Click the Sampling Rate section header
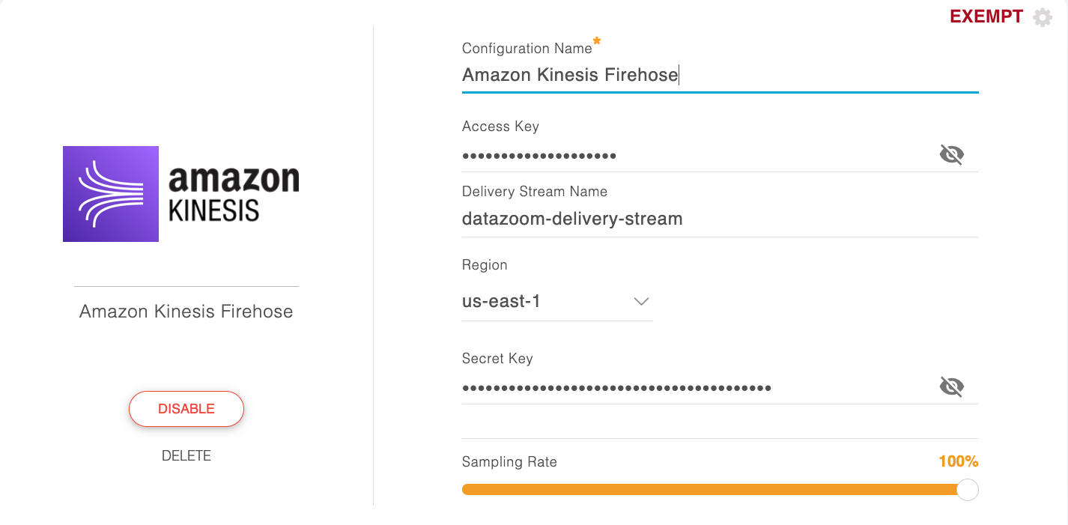 point(509,462)
